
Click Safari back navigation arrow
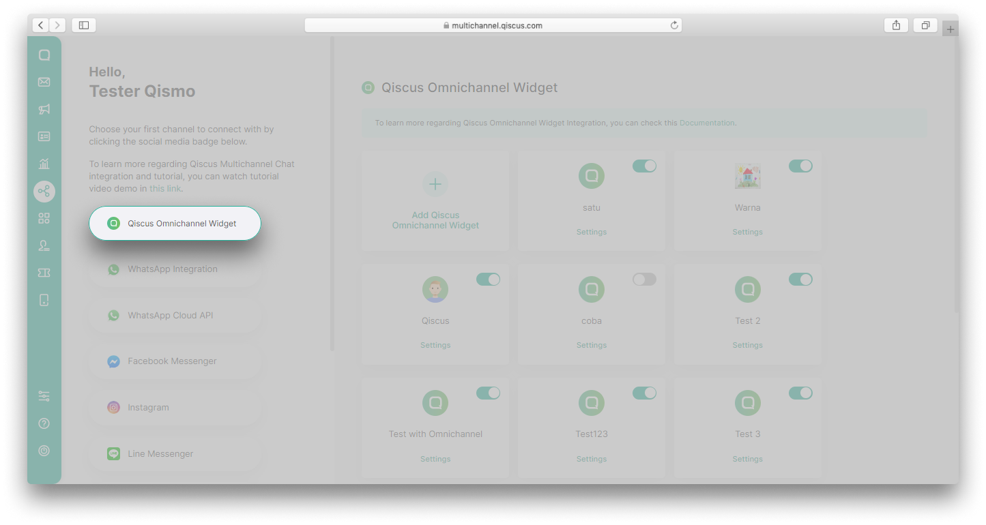40,25
